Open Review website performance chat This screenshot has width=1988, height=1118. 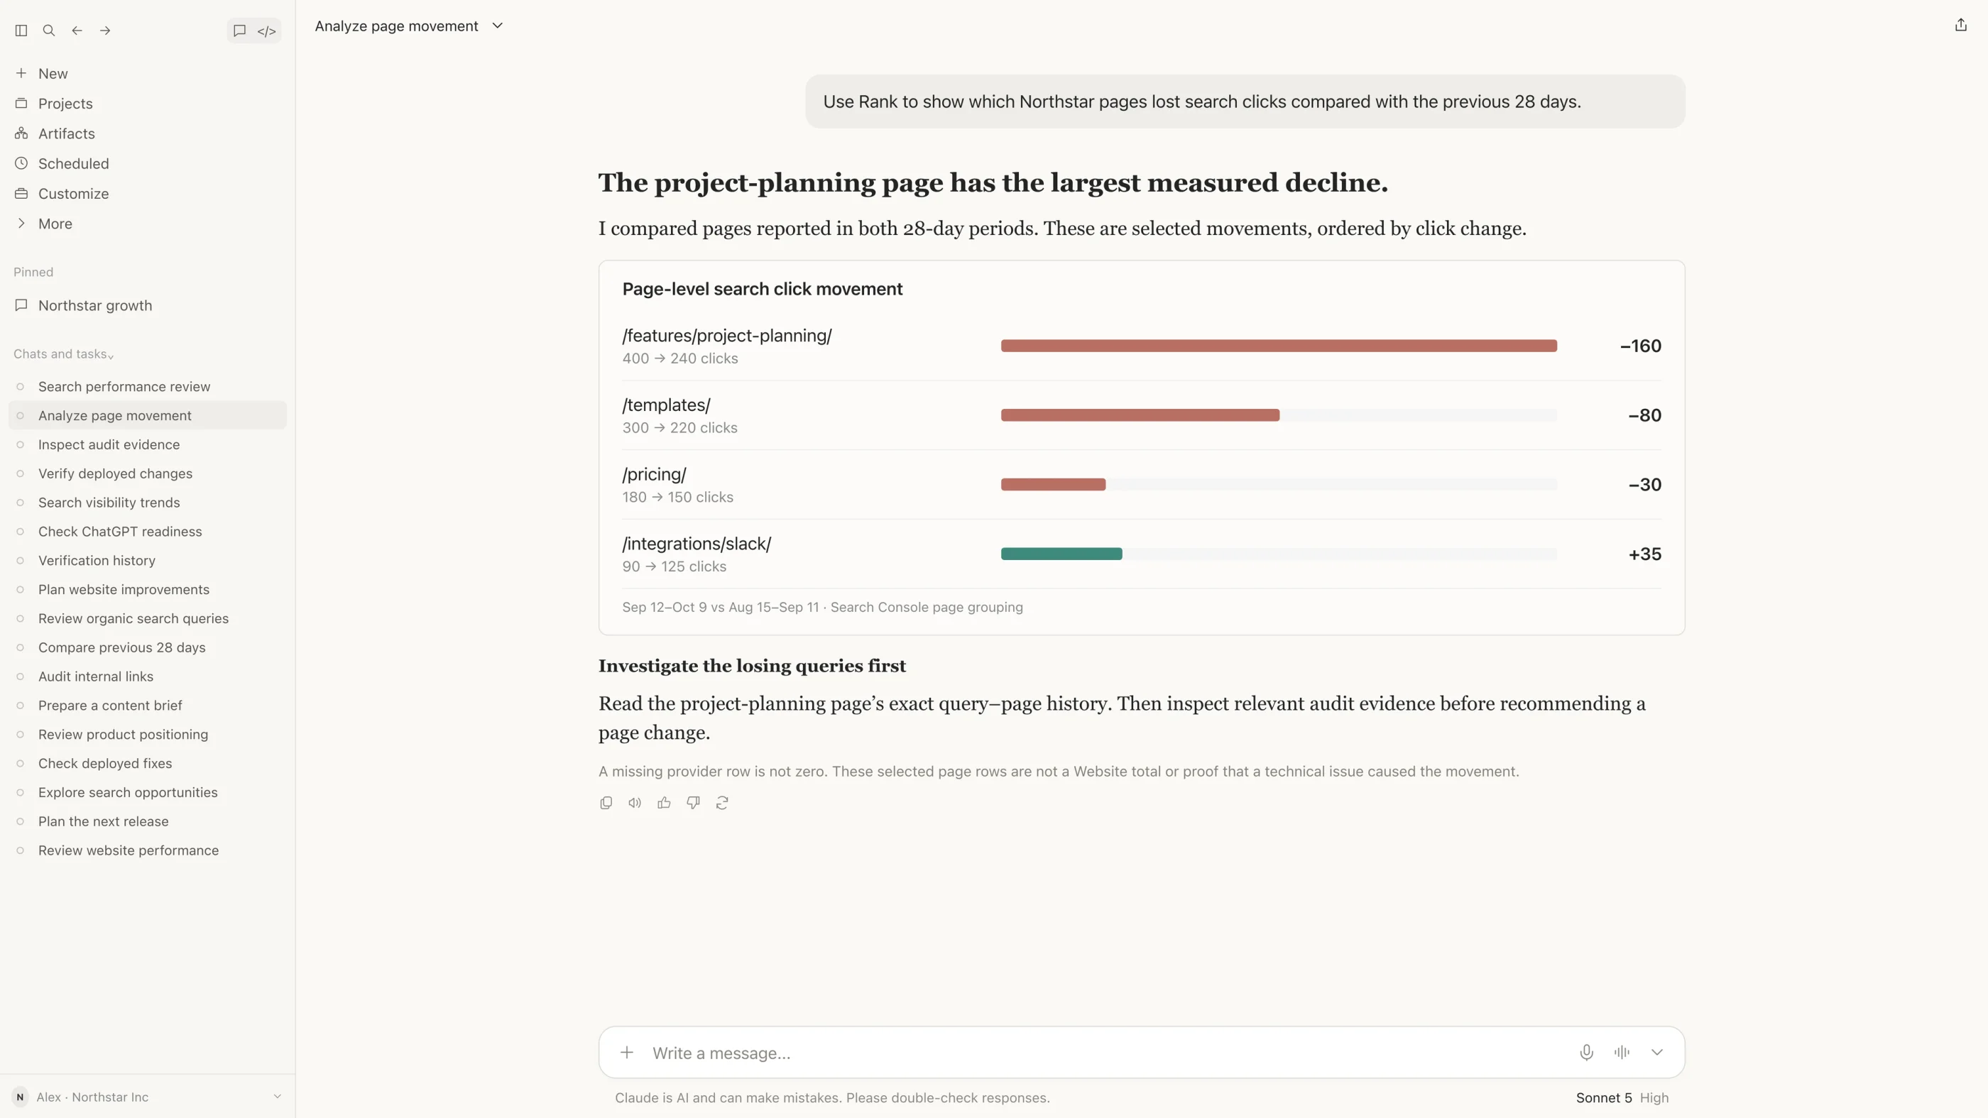(x=129, y=850)
